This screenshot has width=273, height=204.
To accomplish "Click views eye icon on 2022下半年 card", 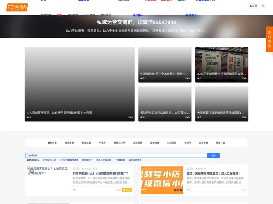I will [x=198, y=79].
